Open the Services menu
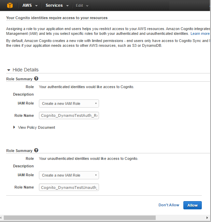211x222 pixels. tap(57, 5)
